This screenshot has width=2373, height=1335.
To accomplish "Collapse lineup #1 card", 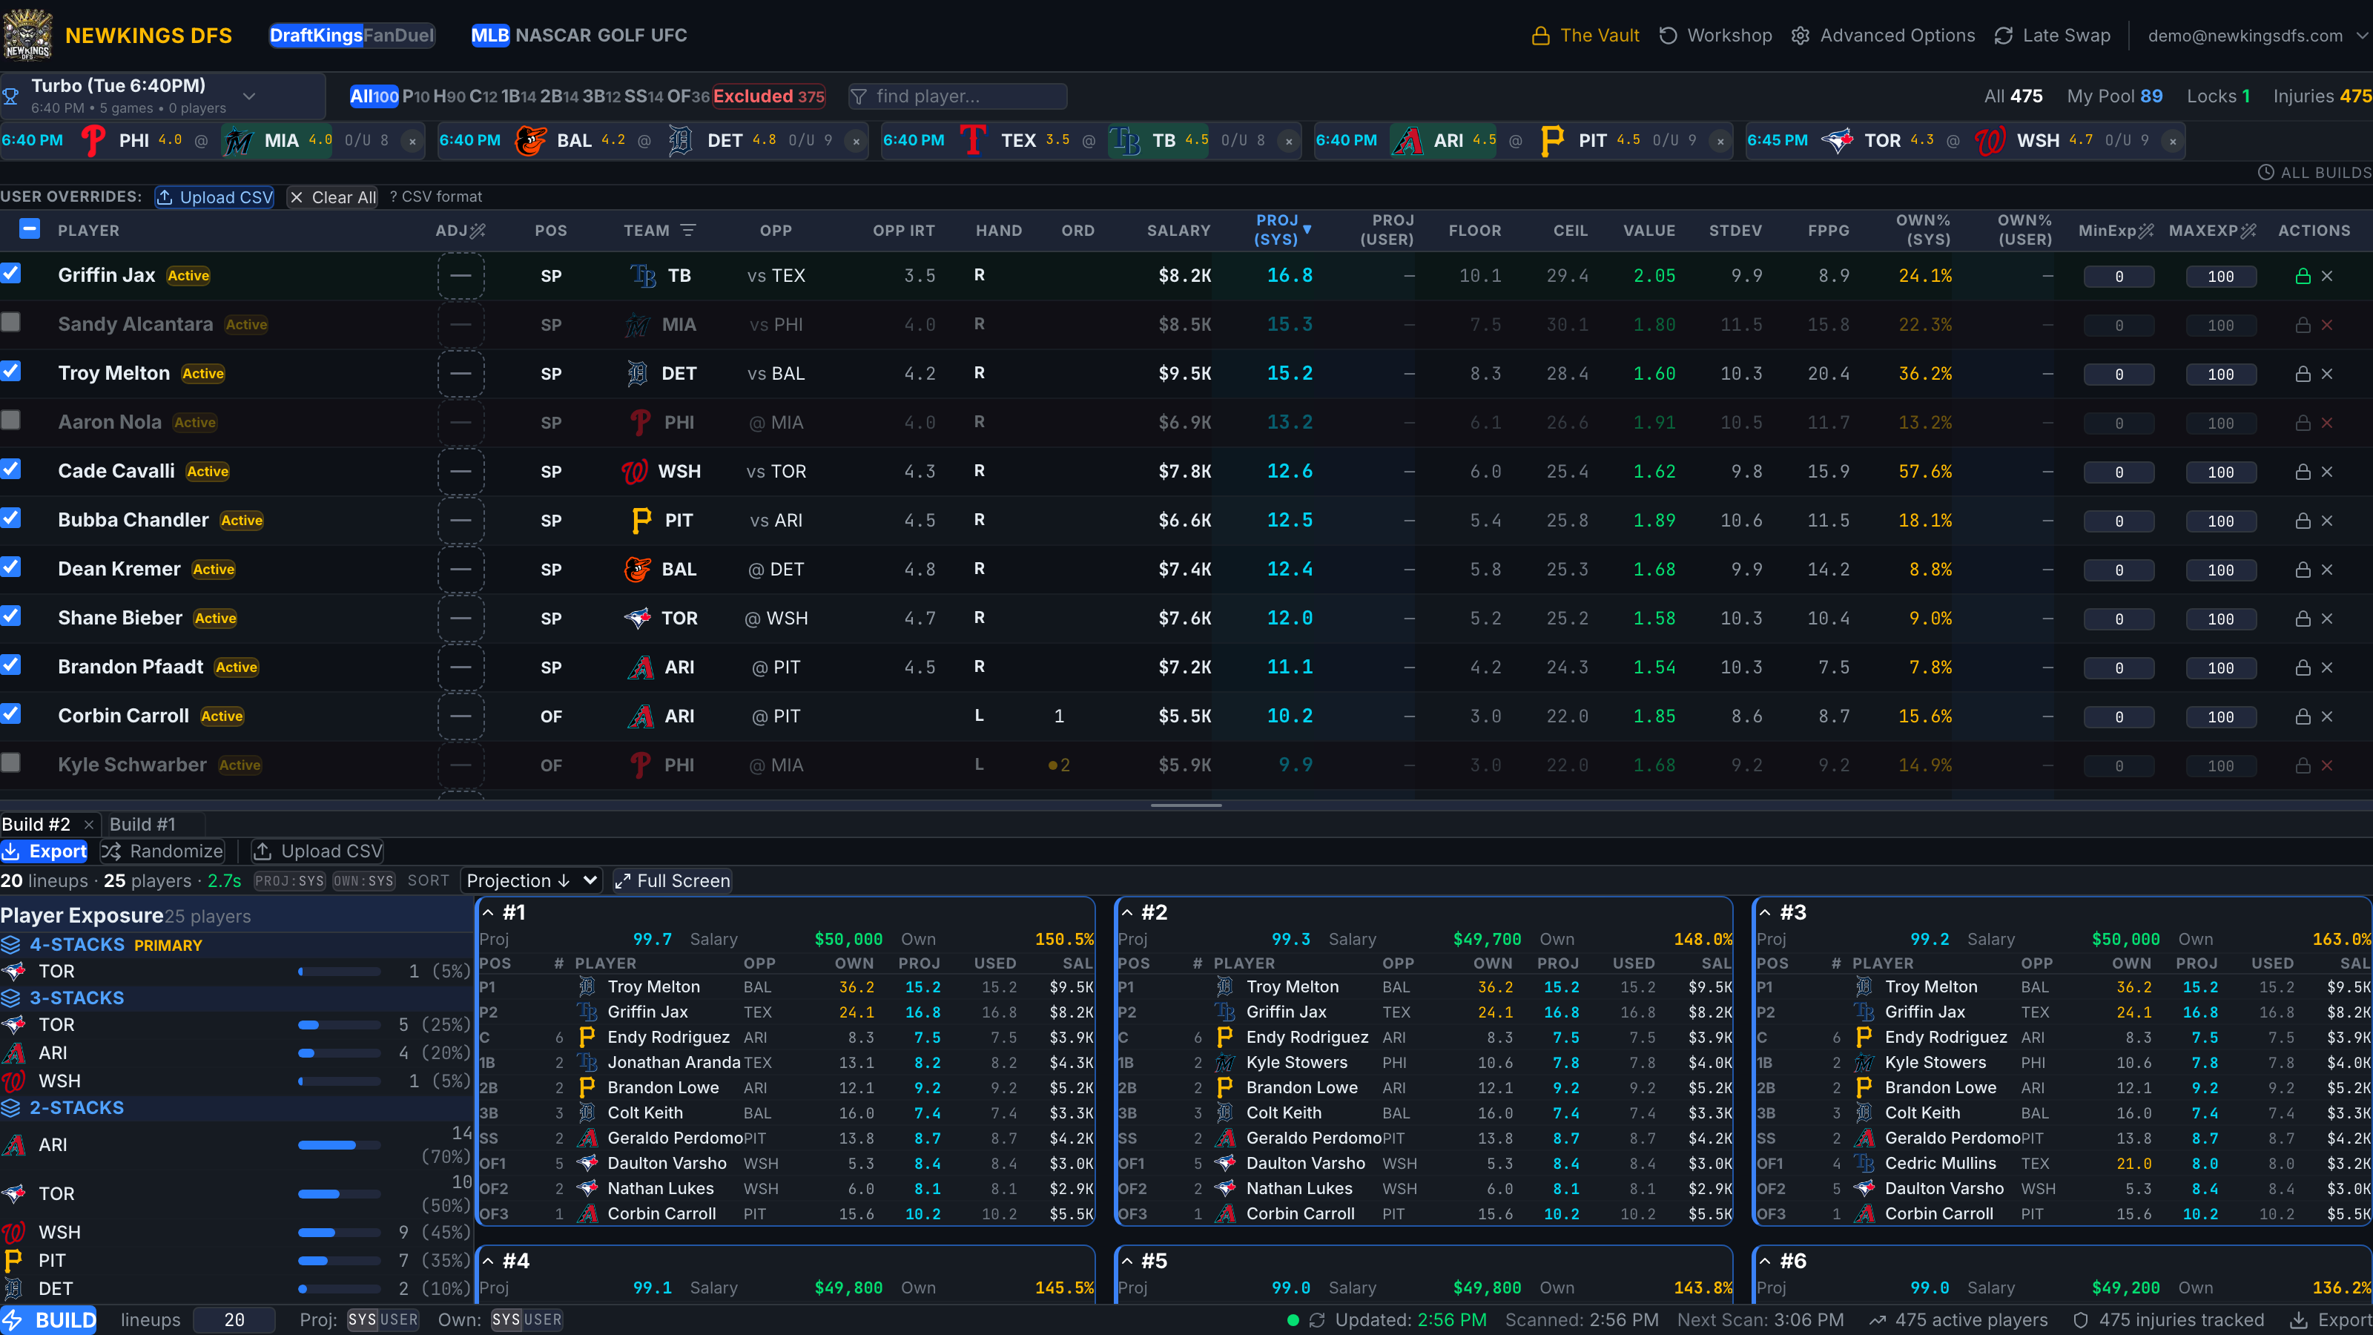I will pyautogui.click(x=488, y=913).
